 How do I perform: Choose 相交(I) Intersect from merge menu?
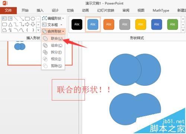pyautogui.click(x=53, y=59)
